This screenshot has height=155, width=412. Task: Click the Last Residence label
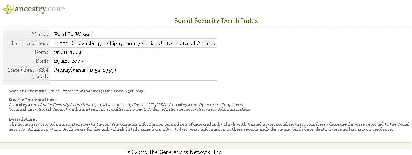tap(30, 43)
